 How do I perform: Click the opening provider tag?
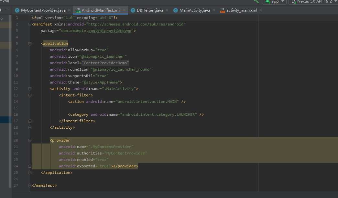pyautogui.click(x=60, y=140)
